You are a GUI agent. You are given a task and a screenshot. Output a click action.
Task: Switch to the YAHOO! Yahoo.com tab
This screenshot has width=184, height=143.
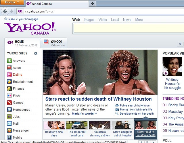point(54,43)
